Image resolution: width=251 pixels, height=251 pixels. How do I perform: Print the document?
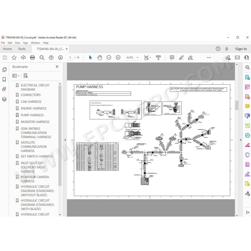[33, 57]
